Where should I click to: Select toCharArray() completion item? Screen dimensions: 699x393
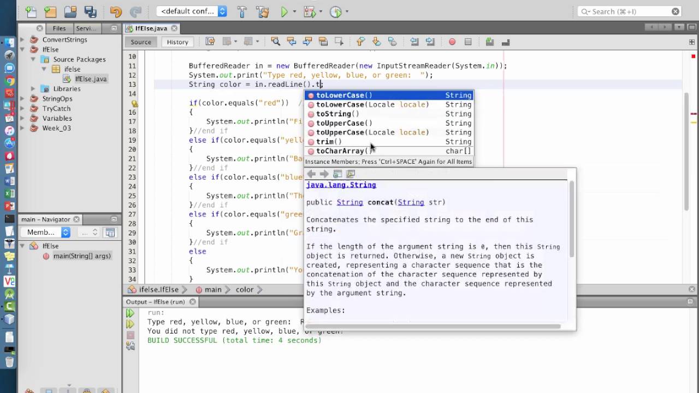pyautogui.click(x=389, y=151)
